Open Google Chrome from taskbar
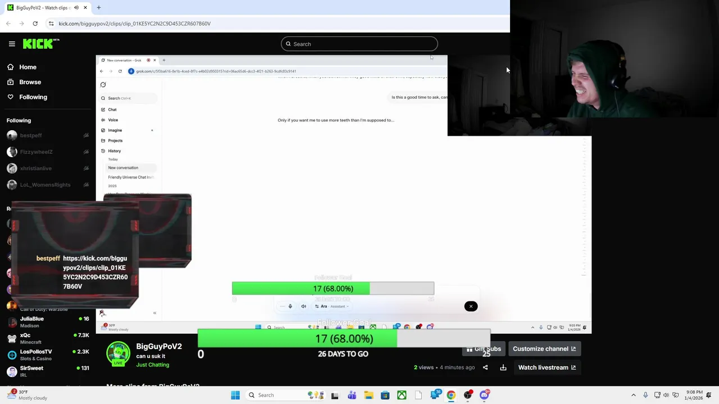719x404 pixels. click(x=451, y=395)
